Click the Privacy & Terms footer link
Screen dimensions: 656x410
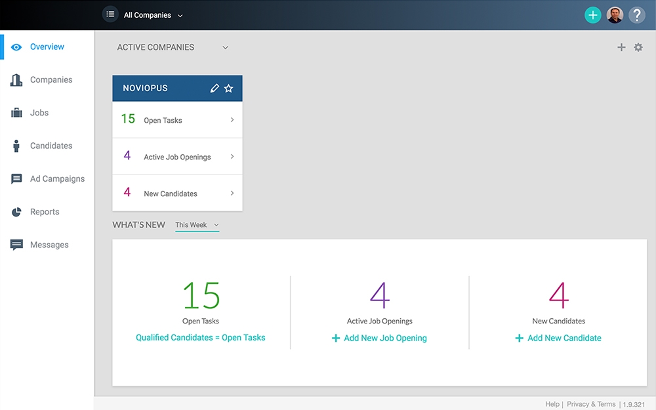pyautogui.click(x=591, y=404)
